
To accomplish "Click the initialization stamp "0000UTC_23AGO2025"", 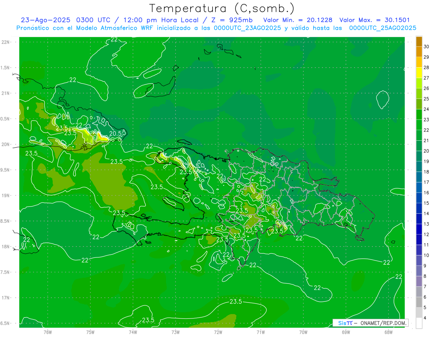I will pos(247,28).
